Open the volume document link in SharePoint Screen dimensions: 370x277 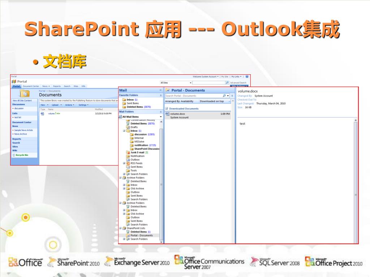point(51,114)
